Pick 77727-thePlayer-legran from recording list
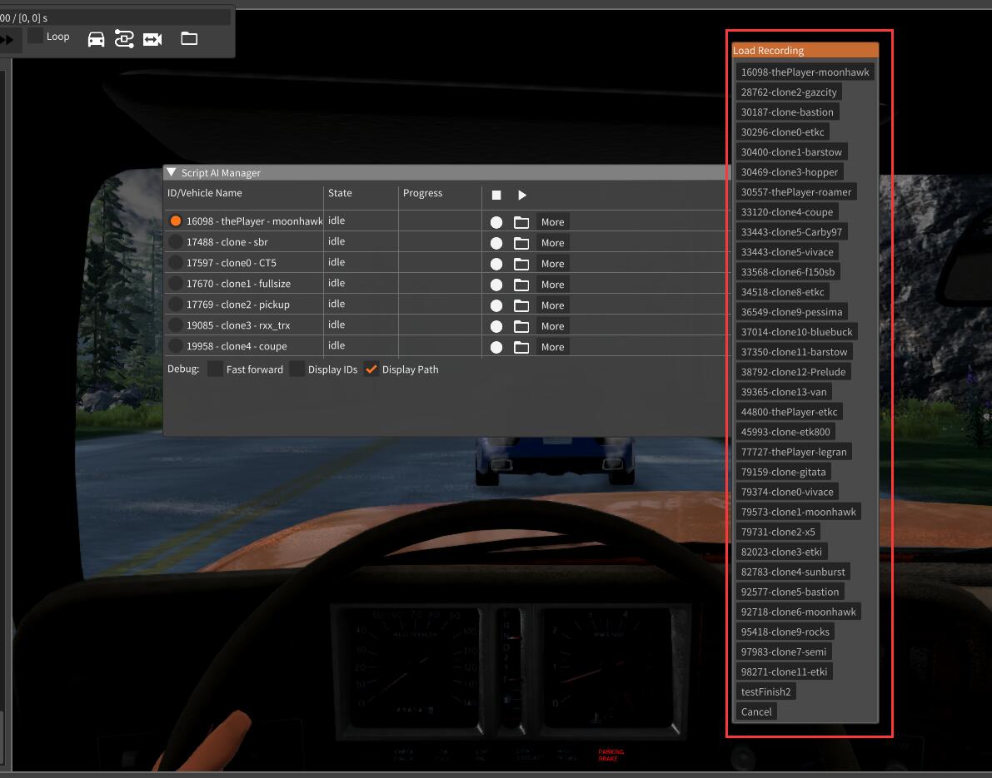This screenshot has height=778, width=992. 793,452
